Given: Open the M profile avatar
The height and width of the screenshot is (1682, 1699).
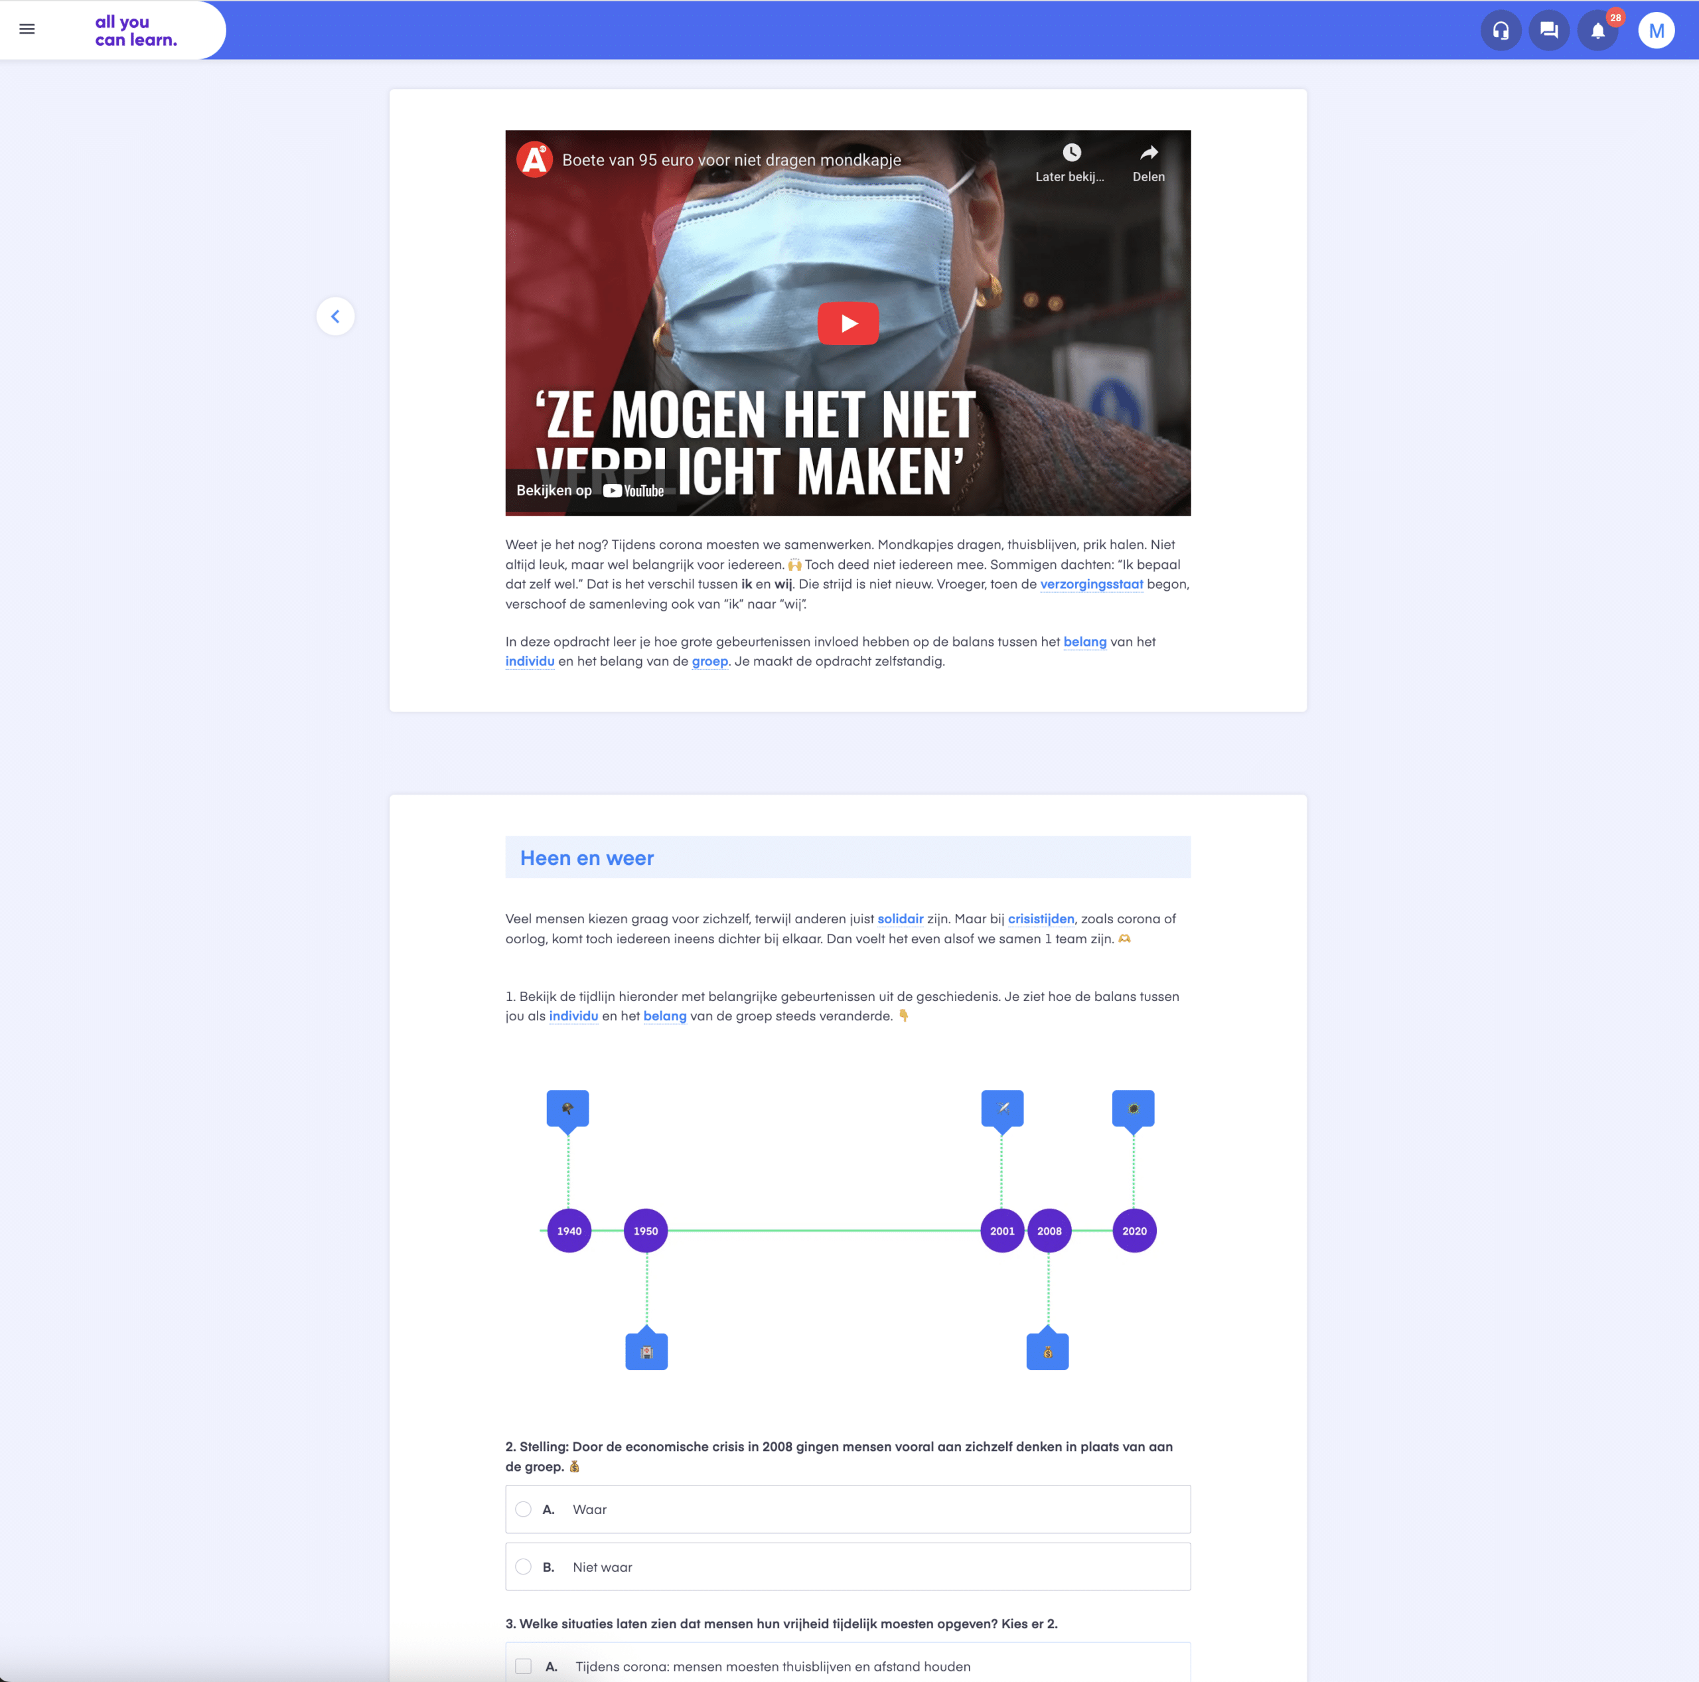Looking at the screenshot, I should coord(1655,31).
